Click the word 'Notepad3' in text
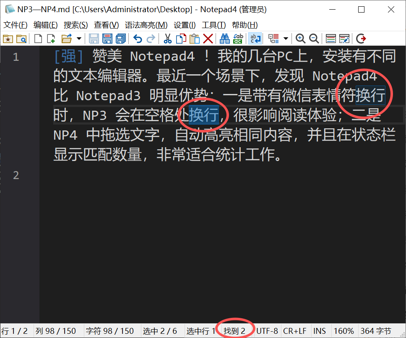Image resolution: width=406 pixels, height=338 pixels. pos(108,96)
